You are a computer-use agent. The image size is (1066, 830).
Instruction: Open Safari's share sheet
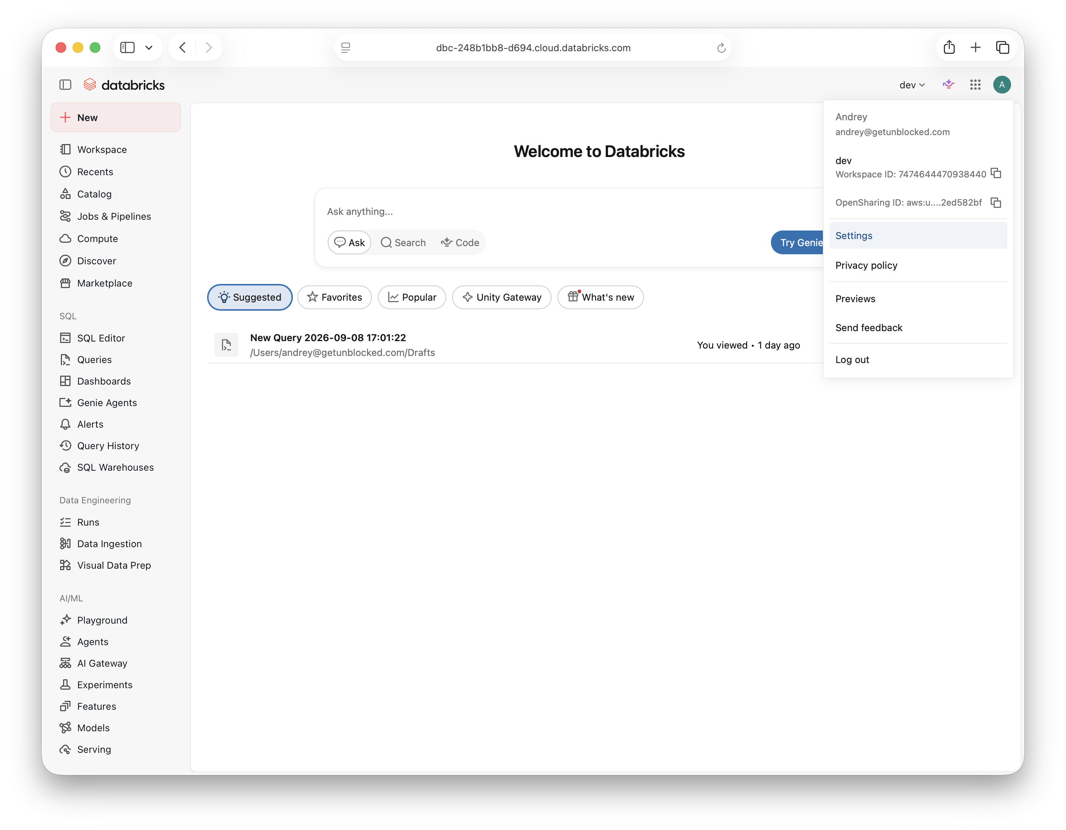[x=949, y=48]
